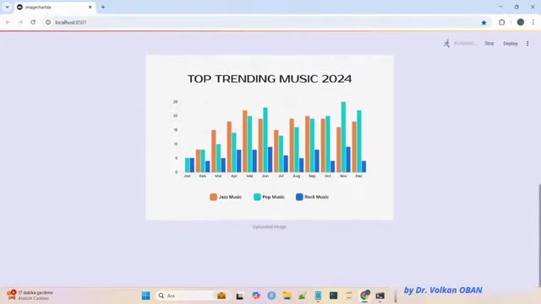Click the Streamlit running status icon
Image resolution: width=541 pixels, height=304 pixels.
coord(447,43)
